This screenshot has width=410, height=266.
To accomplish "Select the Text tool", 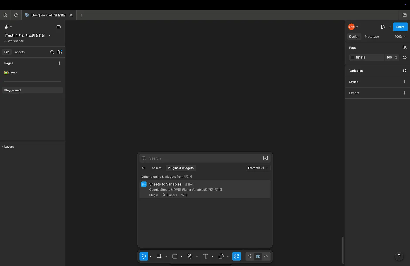I will tap(206, 256).
